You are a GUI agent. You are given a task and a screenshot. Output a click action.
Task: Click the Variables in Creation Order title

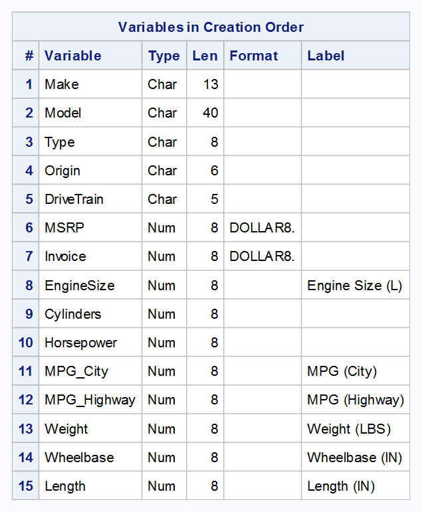[x=211, y=27]
